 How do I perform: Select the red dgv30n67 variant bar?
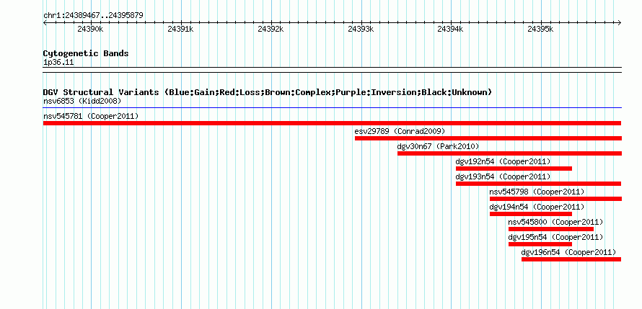509,153
